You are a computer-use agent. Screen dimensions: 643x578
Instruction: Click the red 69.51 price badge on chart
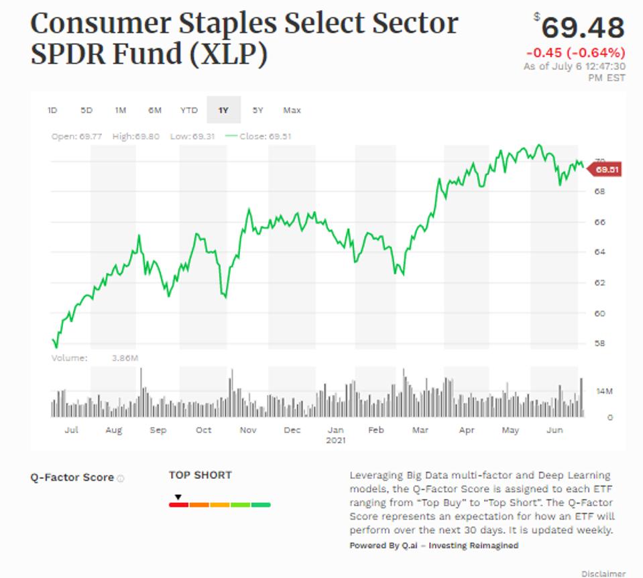pyautogui.click(x=605, y=169)
